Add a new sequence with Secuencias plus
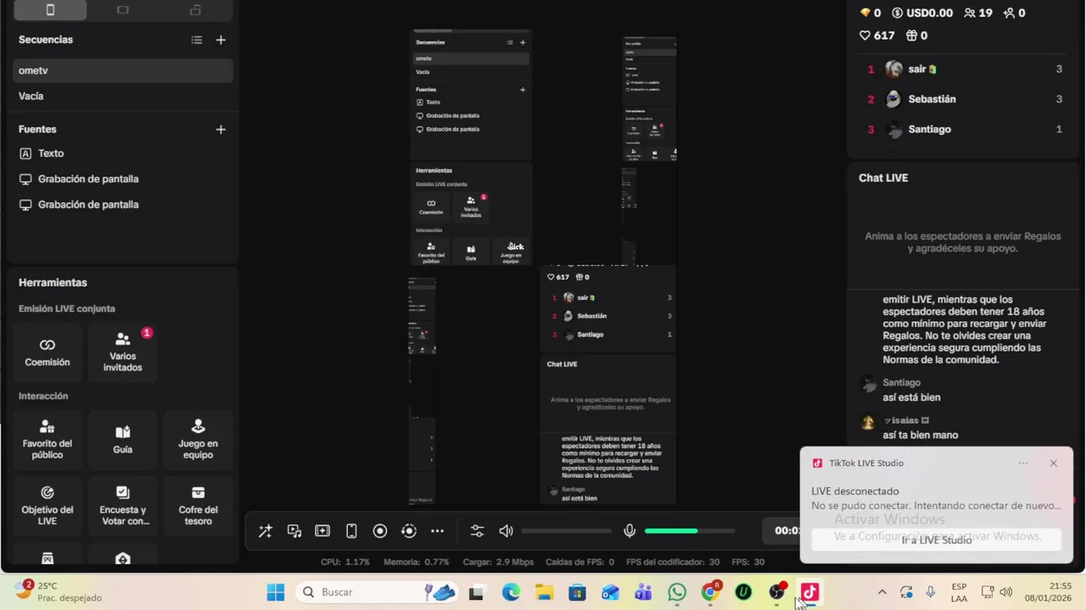 click(x=221, y=40)
